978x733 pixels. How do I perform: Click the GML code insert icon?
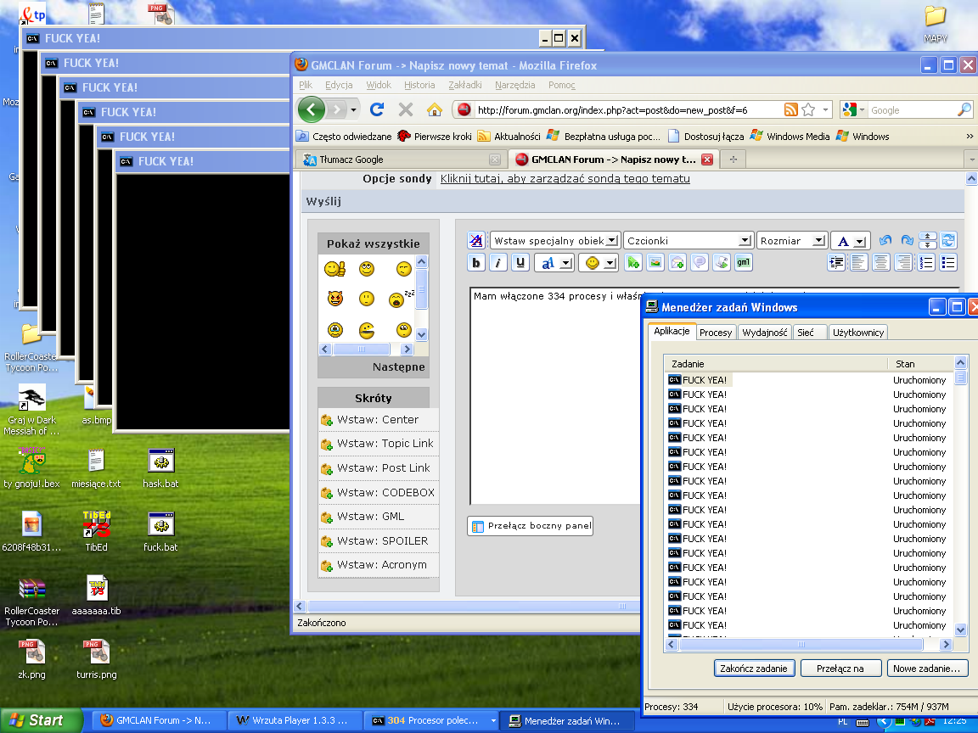click(743, 263)
